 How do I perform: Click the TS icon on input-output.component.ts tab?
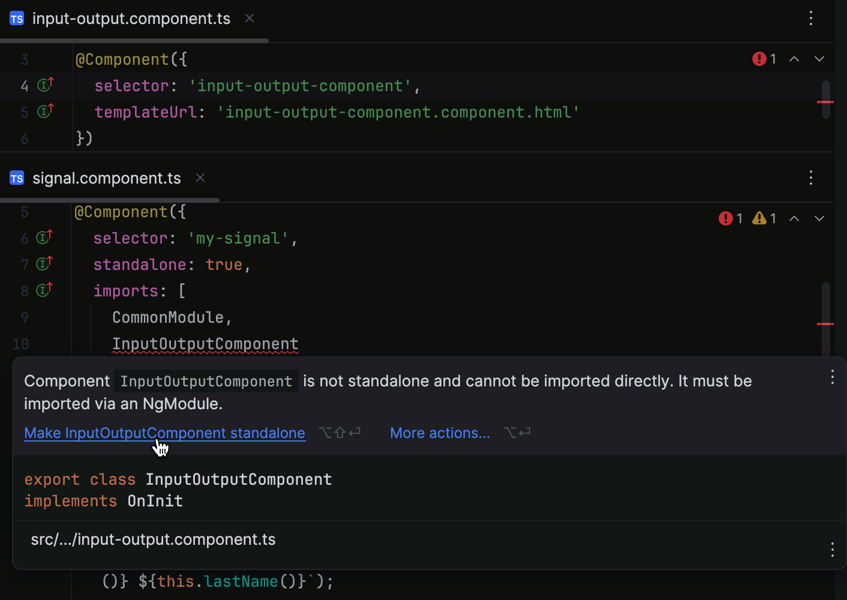(16, 18)
